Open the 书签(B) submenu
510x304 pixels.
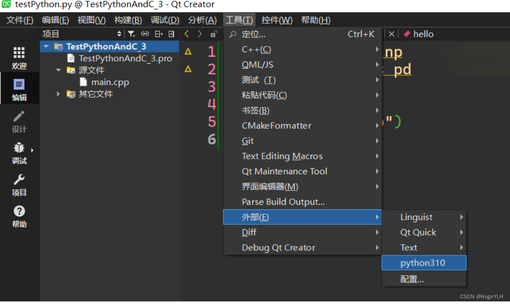[303, 111]
